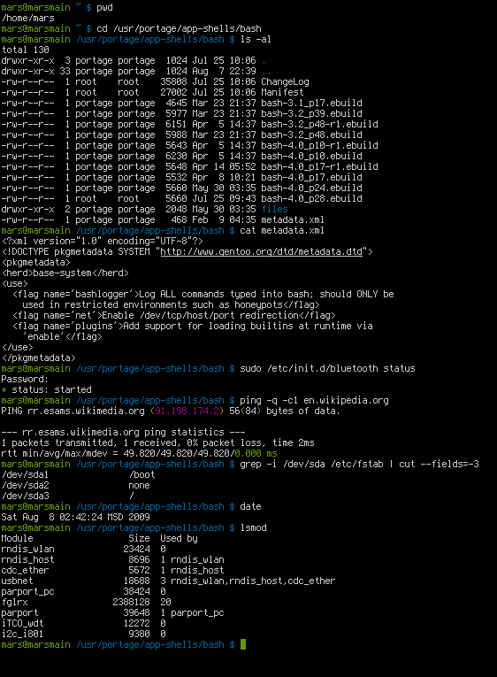Select the date output line text
The image size is (497, 677).
tap(75, 517)
